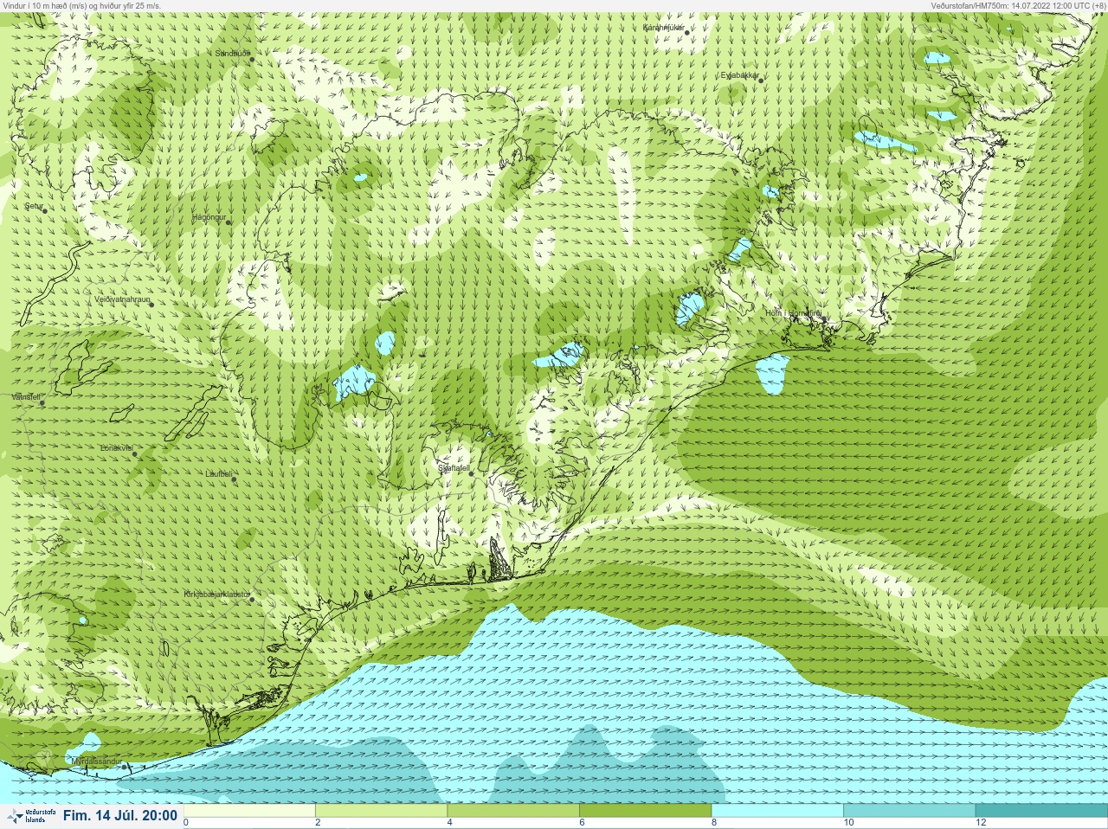
Task: Click the Hágöngur station label
Action: tap(209, 217)
